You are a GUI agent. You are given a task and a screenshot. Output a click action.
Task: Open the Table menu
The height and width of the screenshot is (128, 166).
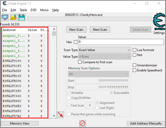point(23,10)
